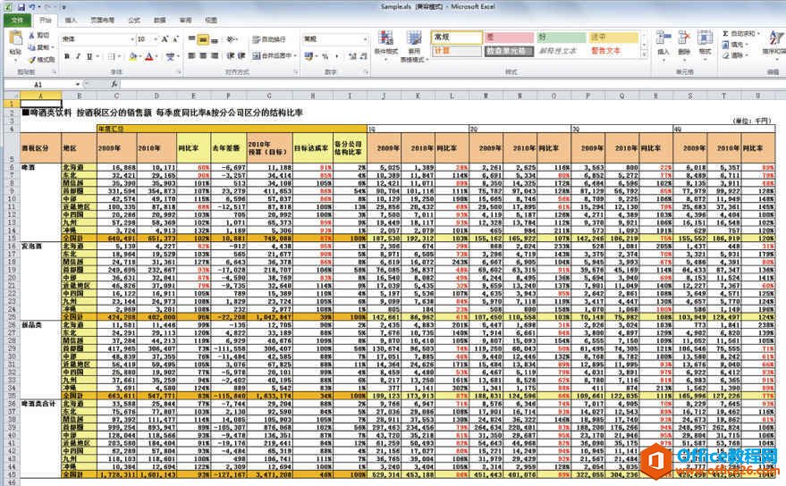Image resolution: width=786 pixels, height=486 pixels.
Task: Open the number format dropdown
Action: coord(365,39)
